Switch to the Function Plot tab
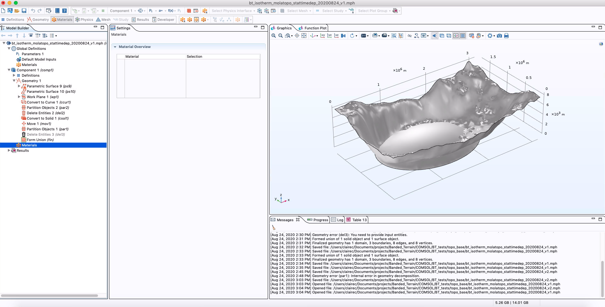This screenshot has height=307, width=605. pyautogui.click(x=315, y=28)
